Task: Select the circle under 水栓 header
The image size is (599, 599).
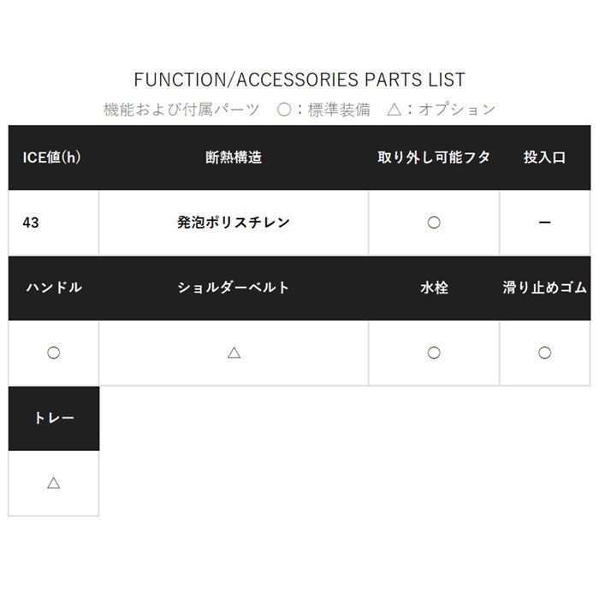Action: click(x=434, y=353)
